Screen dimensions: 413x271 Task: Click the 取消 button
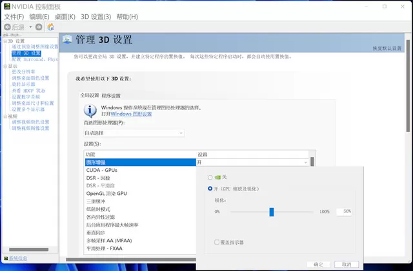[x=347, y=264]
